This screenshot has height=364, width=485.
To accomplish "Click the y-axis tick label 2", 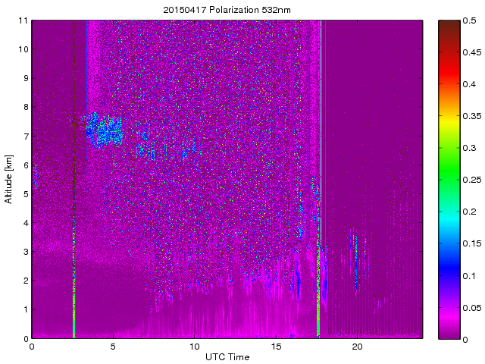I will click(25, 281).
